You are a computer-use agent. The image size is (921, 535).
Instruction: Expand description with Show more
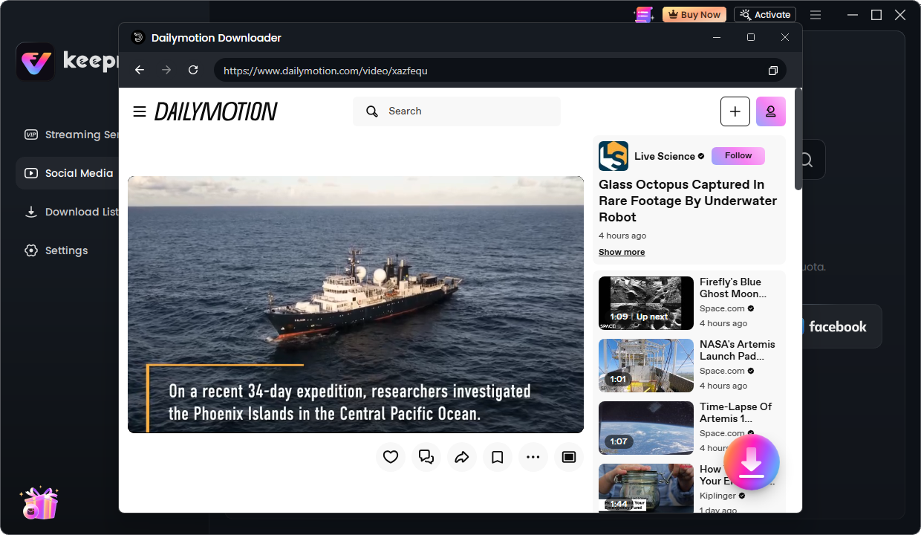click(x=622, y=252)
